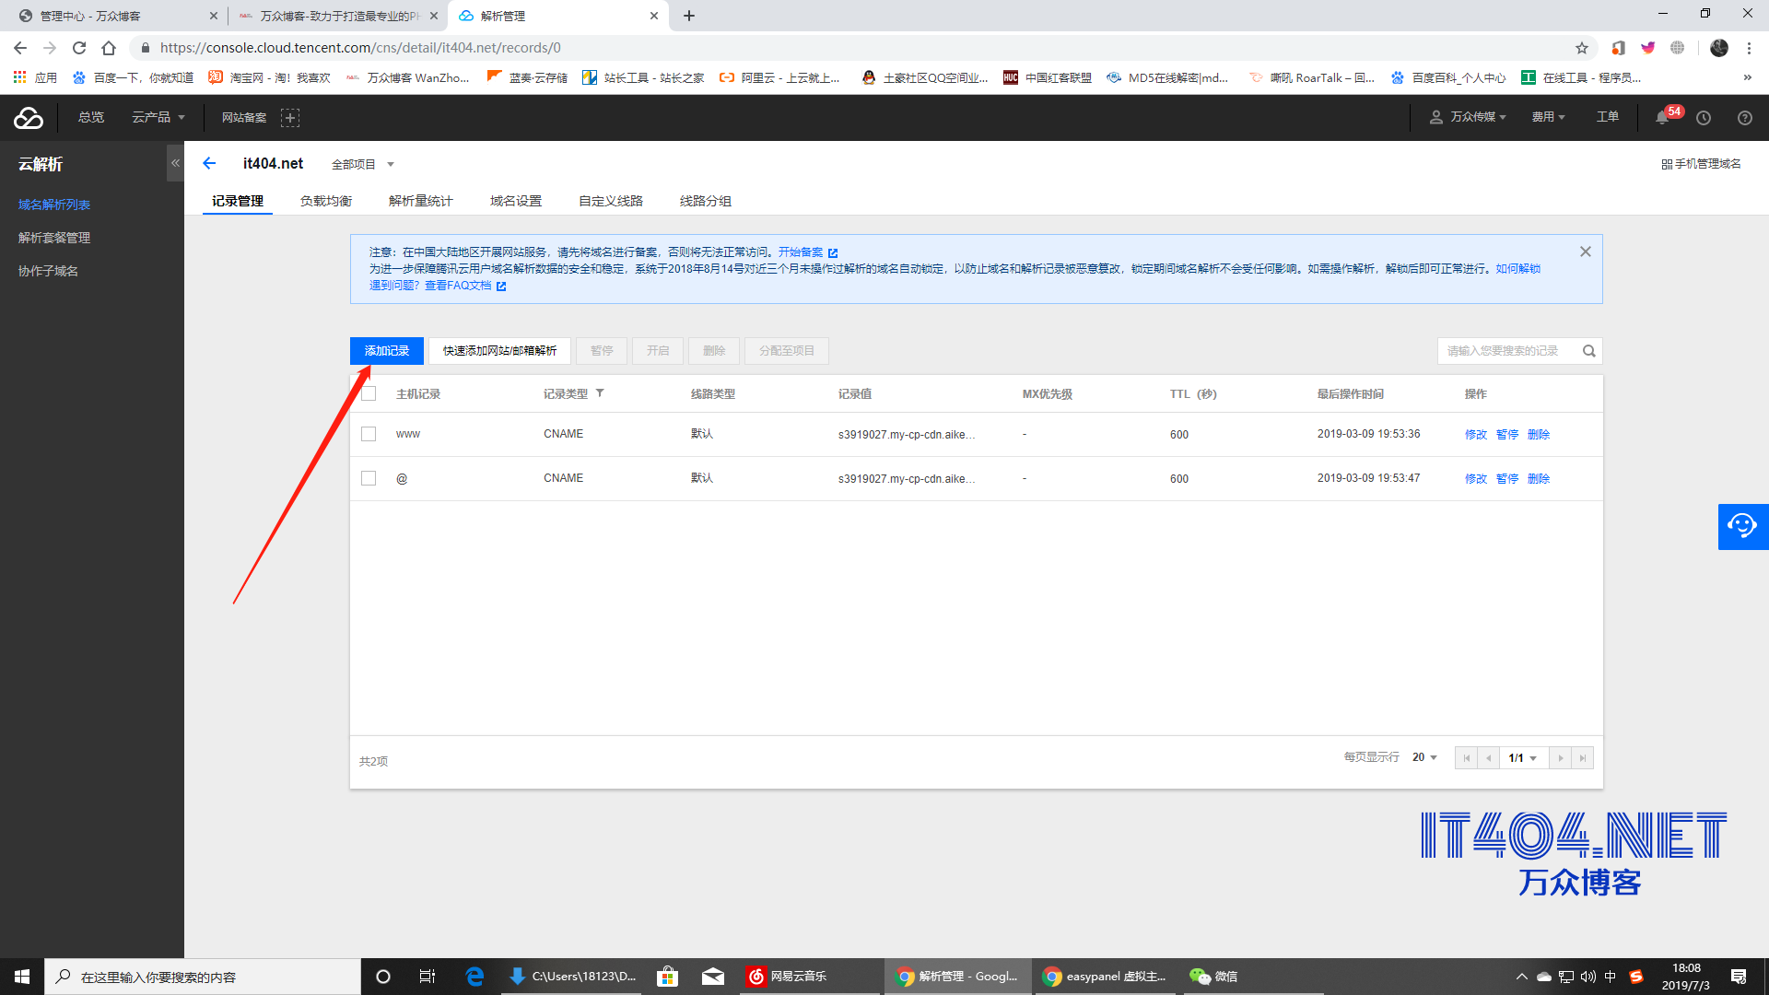Screen dimensions: 1769x995
Task: Click the browser home button
Action: click(x=109, y=48)
